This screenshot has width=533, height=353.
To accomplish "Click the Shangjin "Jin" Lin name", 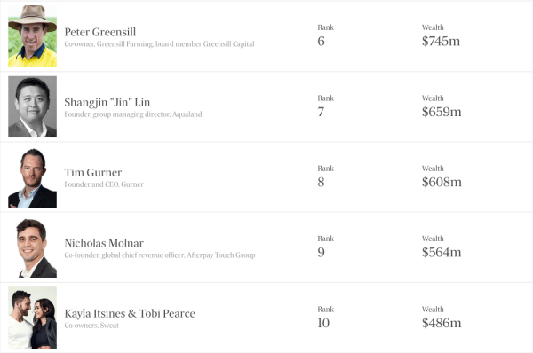I will pos(107,102).
